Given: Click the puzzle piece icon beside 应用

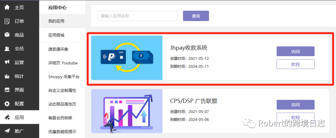Looking at the screenshot, I should coord(7,117).
